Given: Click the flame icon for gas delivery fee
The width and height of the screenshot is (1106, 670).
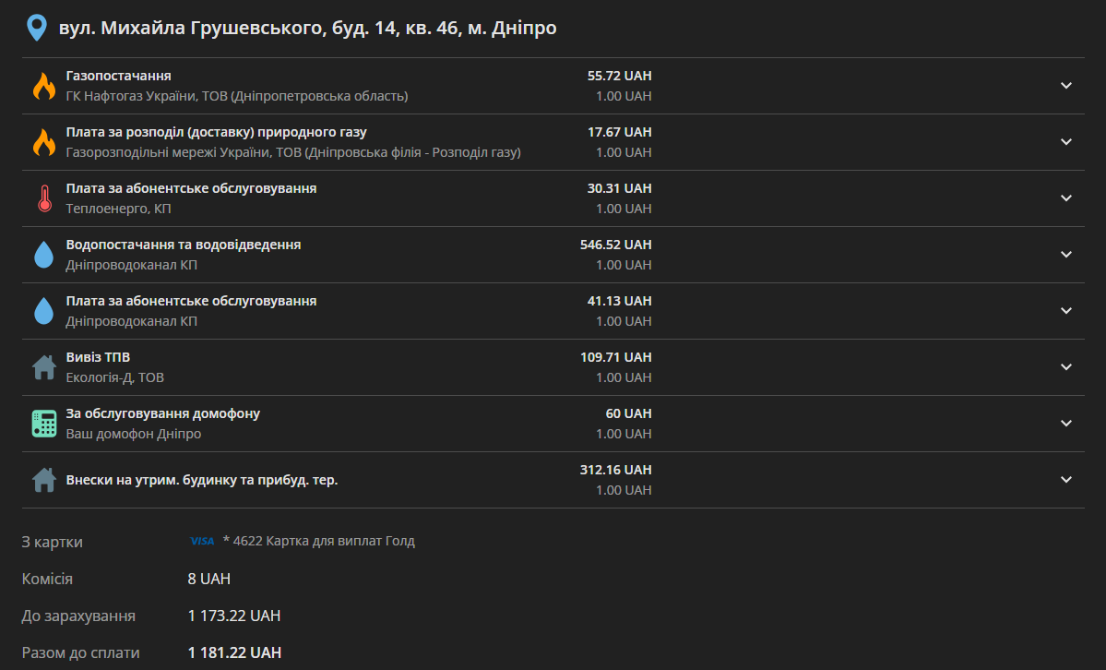Looking at the screenshot, I should point(43,142).
